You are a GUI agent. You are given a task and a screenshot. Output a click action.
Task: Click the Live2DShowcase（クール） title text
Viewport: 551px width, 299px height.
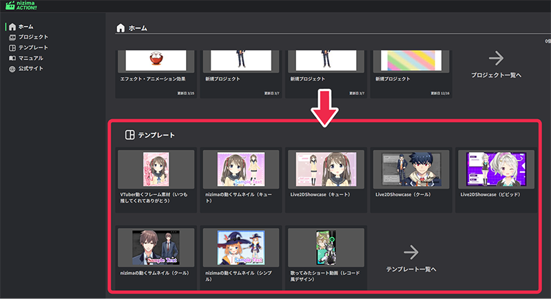pyautogui.click(x=403, y=195)
